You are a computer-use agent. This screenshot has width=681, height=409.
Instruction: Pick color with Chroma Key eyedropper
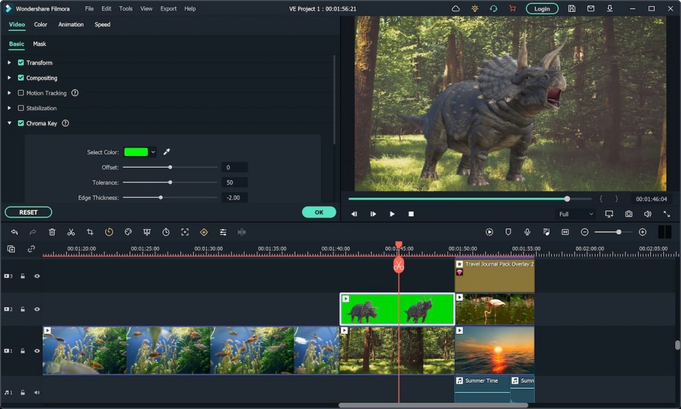(166, 151)
